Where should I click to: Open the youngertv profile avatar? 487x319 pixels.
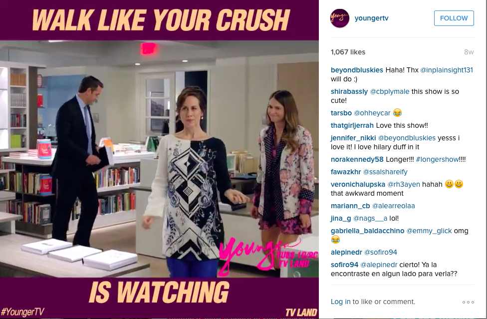(340, 18)
